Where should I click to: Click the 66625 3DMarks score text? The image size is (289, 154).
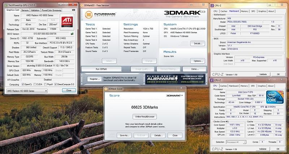coord(145,107)
